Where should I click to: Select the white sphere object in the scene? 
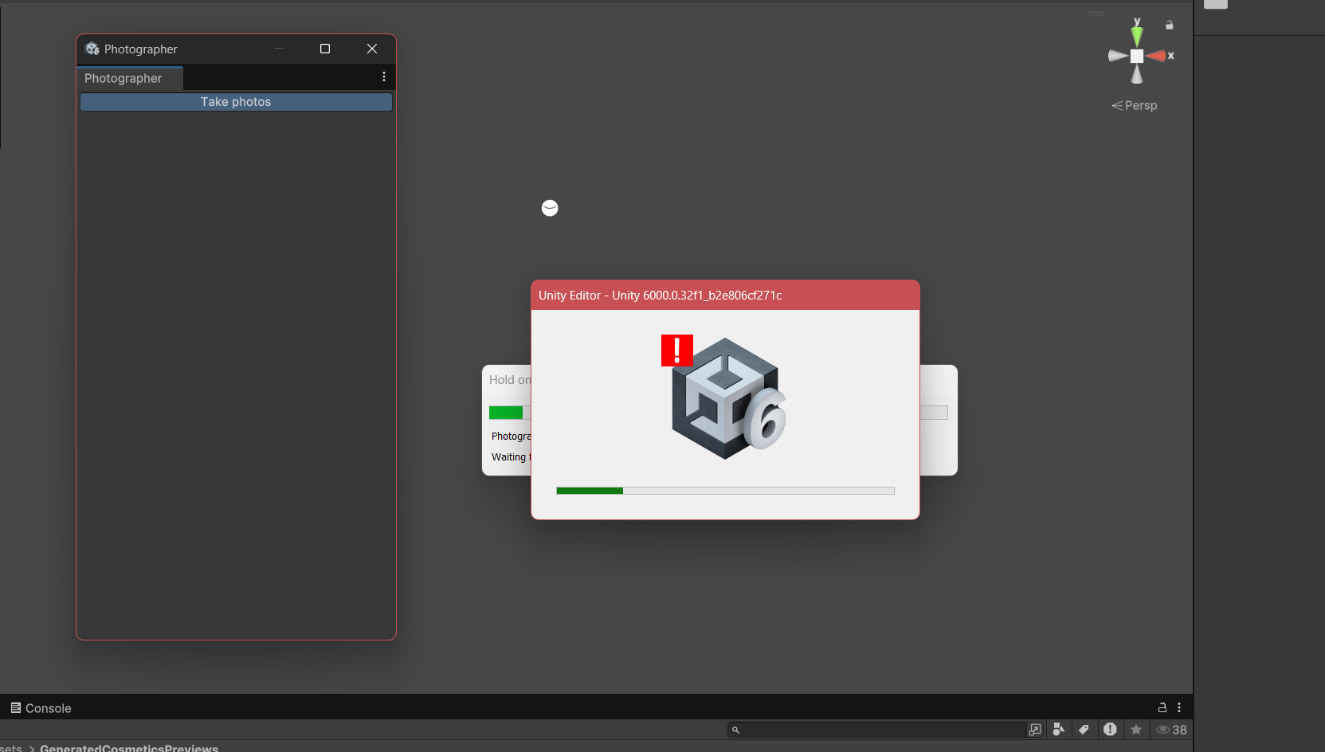pos(550,208)
